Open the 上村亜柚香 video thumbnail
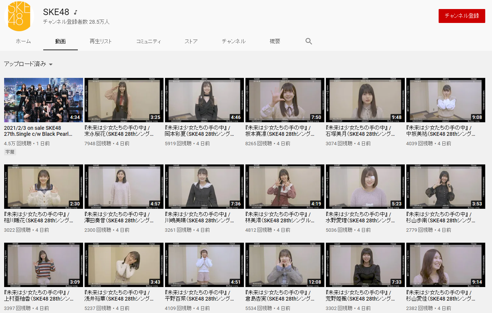The width and height of the screenshot is (492, 313). tap(44, 265)
